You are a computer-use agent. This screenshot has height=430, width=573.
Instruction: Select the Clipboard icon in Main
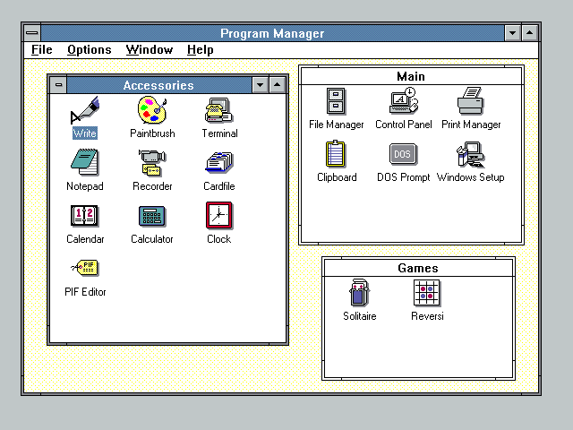(336, 154)
